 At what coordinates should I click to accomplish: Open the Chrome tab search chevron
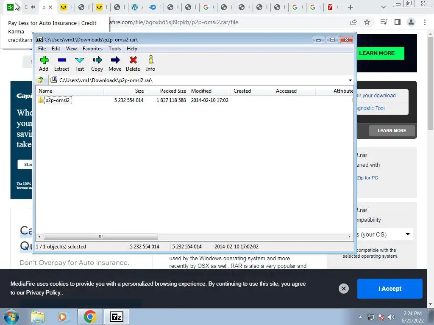[383, 8]
